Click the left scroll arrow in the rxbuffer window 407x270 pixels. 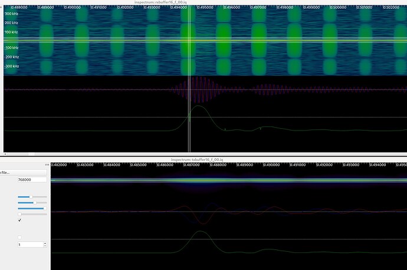[x=5, y=154]
